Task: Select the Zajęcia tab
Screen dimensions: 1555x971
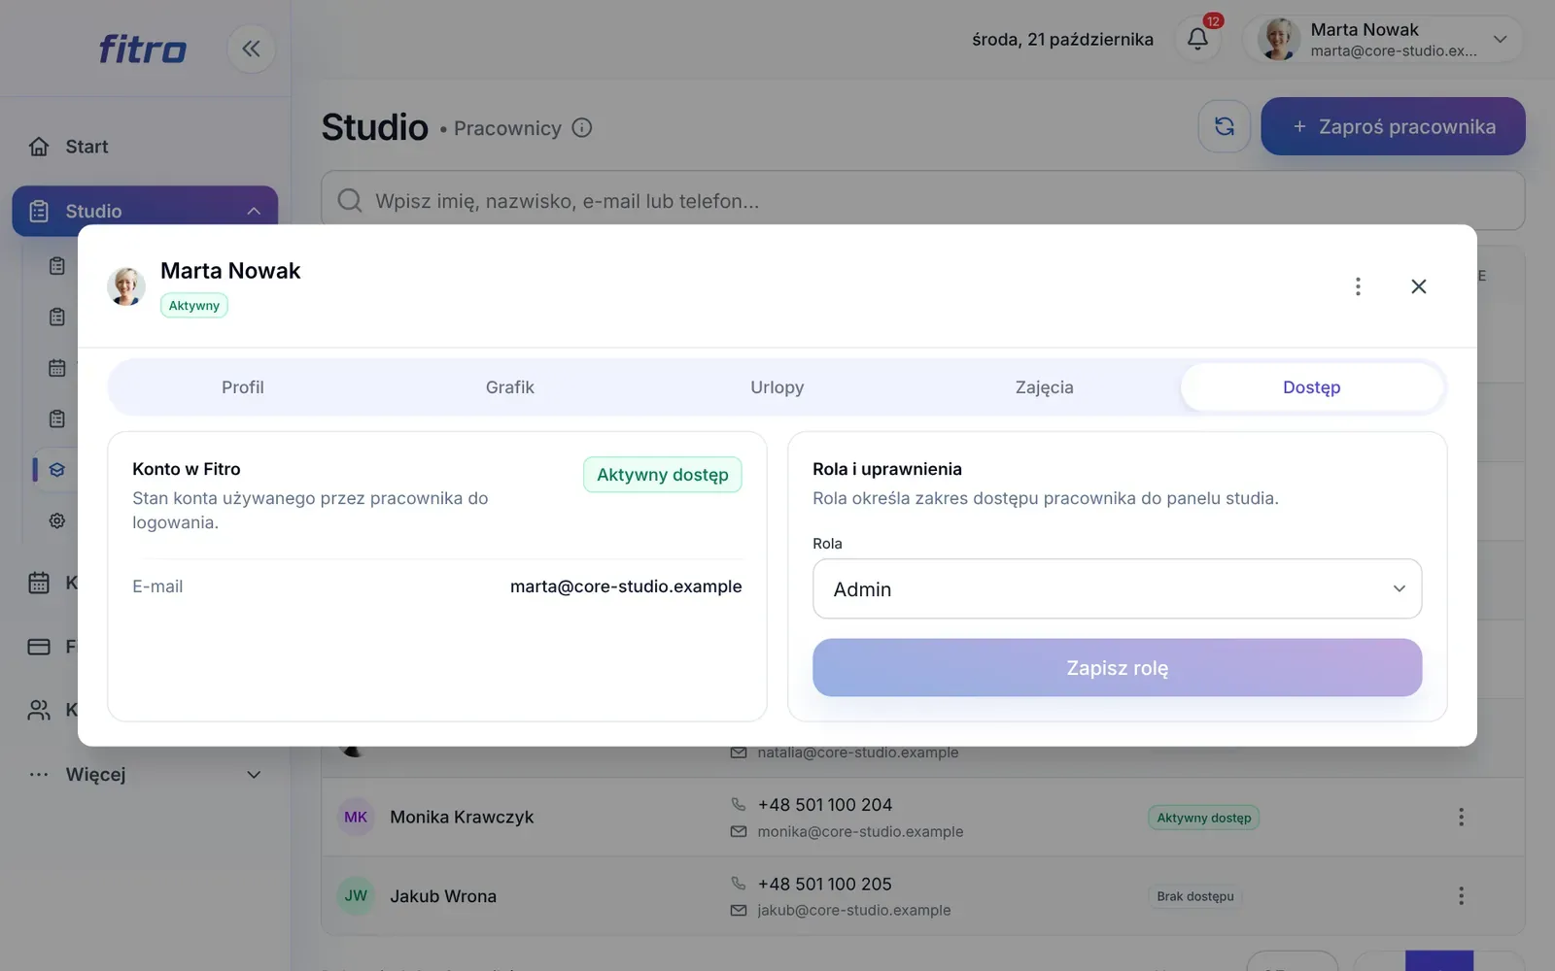Action: click(1045, 387)
